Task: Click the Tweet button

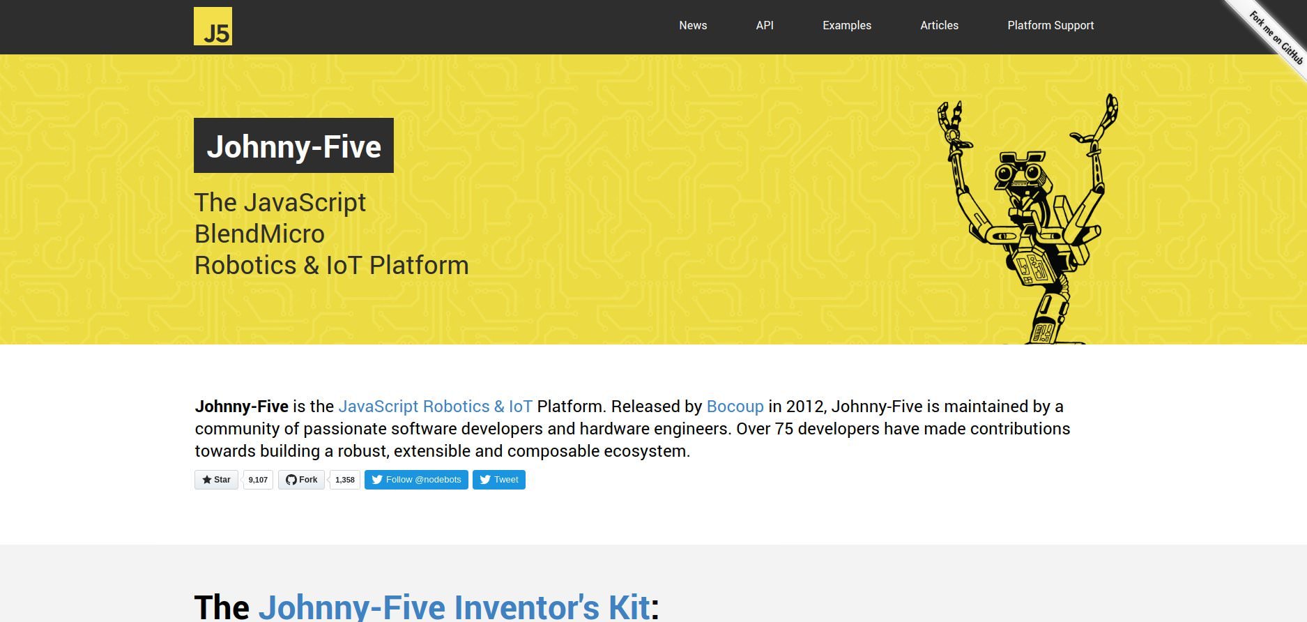Action: [x=499, y=480]
